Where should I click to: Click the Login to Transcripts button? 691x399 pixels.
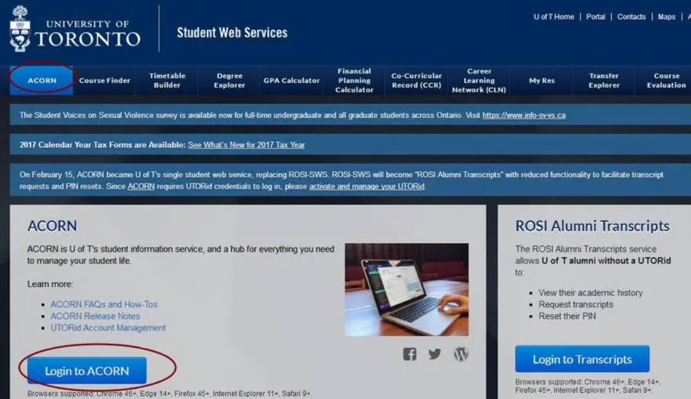pyautogui.click(x=582, y=359)
